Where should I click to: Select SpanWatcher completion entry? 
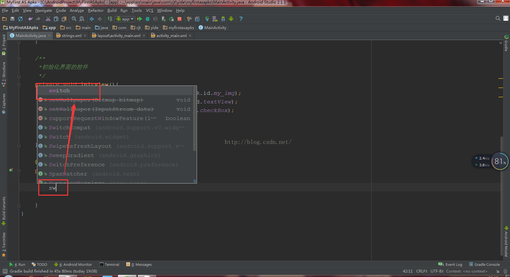115,174
